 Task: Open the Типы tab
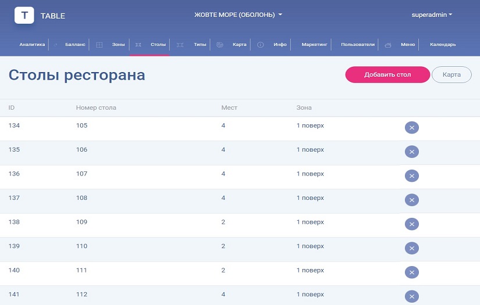(200, 45)
